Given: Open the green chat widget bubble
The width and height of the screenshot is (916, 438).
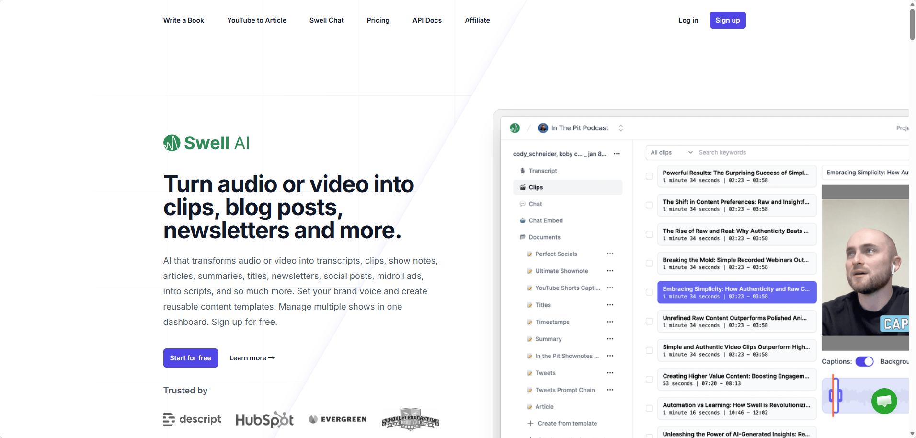Looking at the screenshot, I should (x=884, y=401).
